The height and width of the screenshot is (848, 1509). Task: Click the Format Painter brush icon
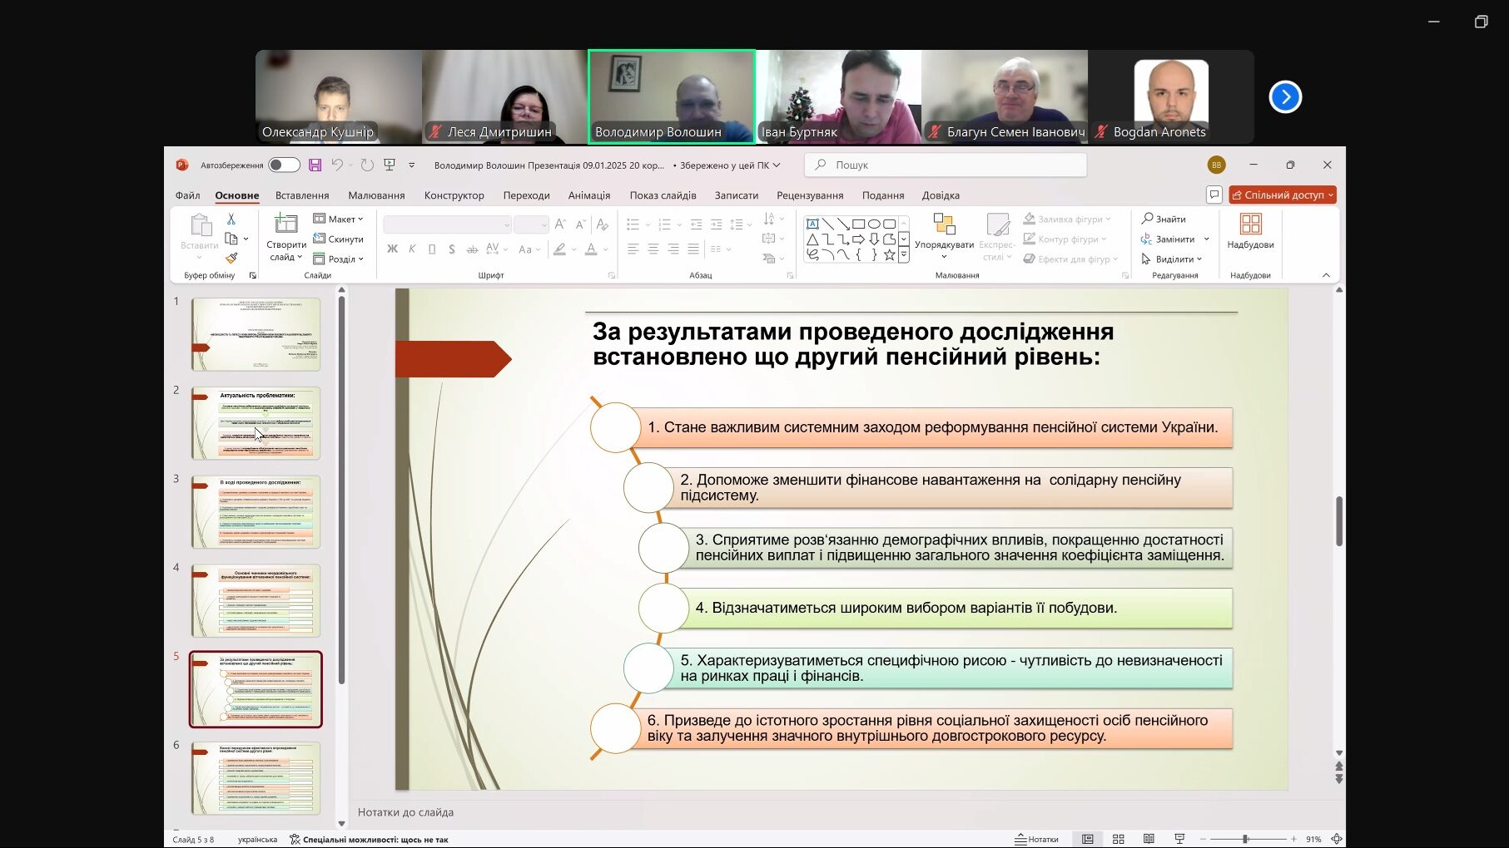(231, 259)
